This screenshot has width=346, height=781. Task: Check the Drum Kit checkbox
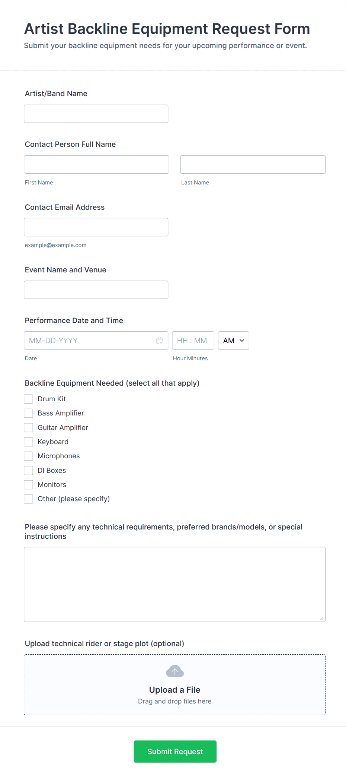(x=29, y=399)
